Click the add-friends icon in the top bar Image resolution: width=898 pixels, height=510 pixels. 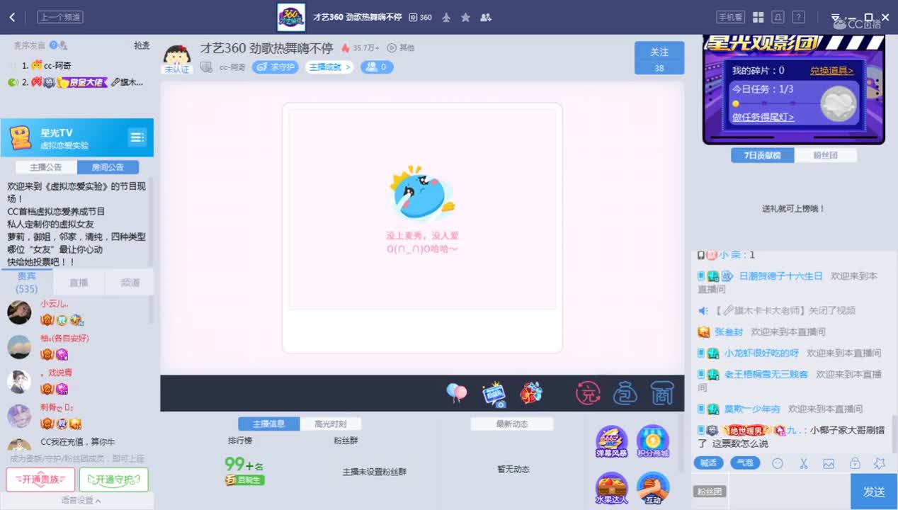[486, 17]
